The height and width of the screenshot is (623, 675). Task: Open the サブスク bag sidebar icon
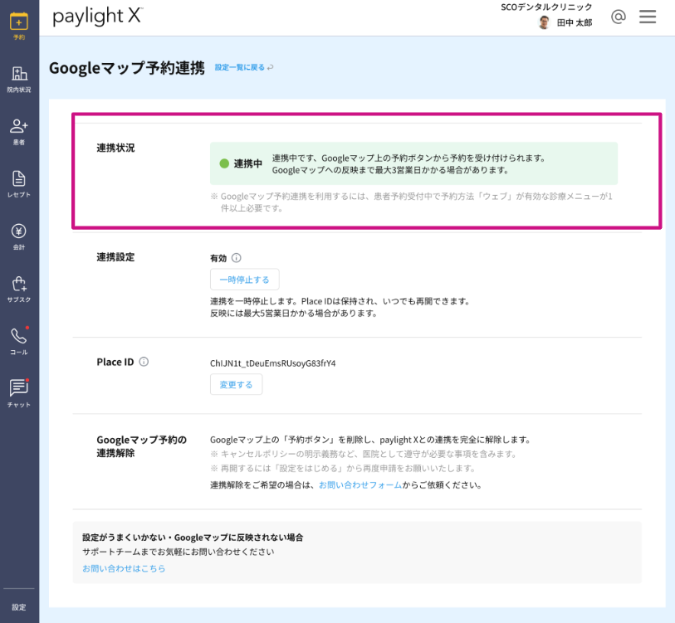pyautogui.click(x=19, y=290)
